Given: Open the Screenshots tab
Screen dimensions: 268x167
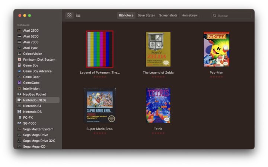Looking at the screenshot, I should click(168, 15).
